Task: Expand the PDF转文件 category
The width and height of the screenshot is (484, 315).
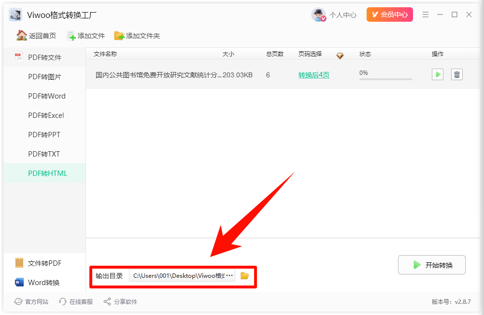Action: [x=45, y=57]
